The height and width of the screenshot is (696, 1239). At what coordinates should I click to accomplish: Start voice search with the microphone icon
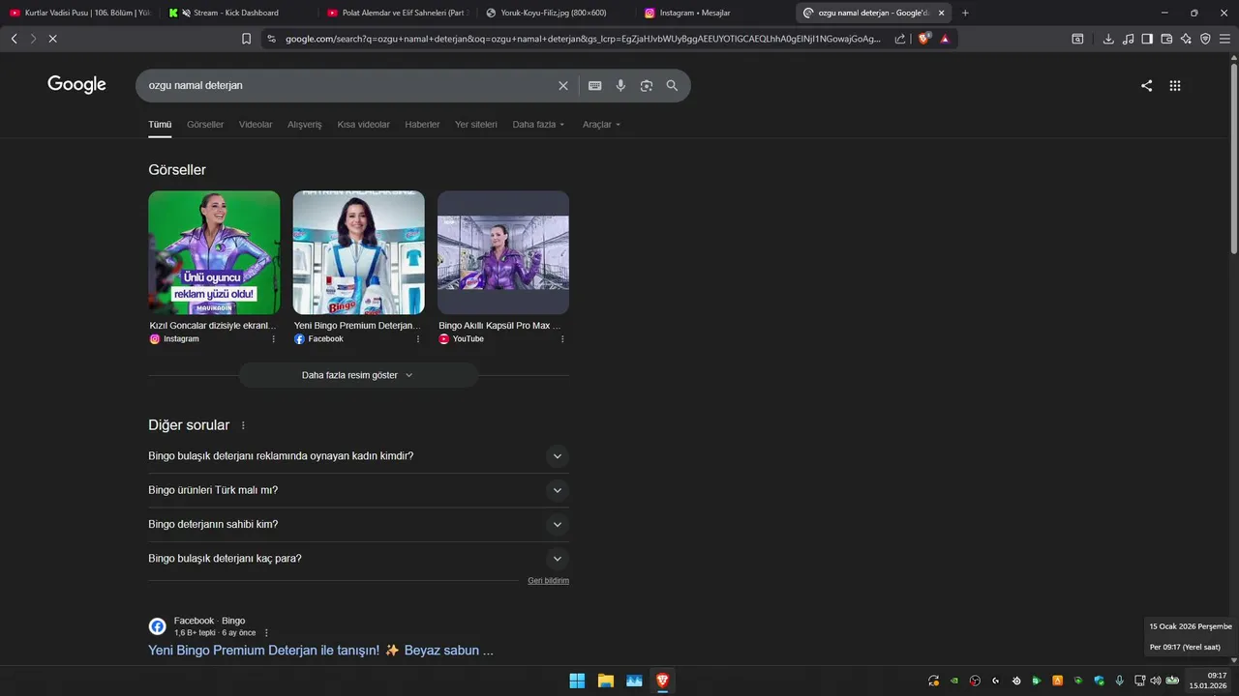click(620, 86)
